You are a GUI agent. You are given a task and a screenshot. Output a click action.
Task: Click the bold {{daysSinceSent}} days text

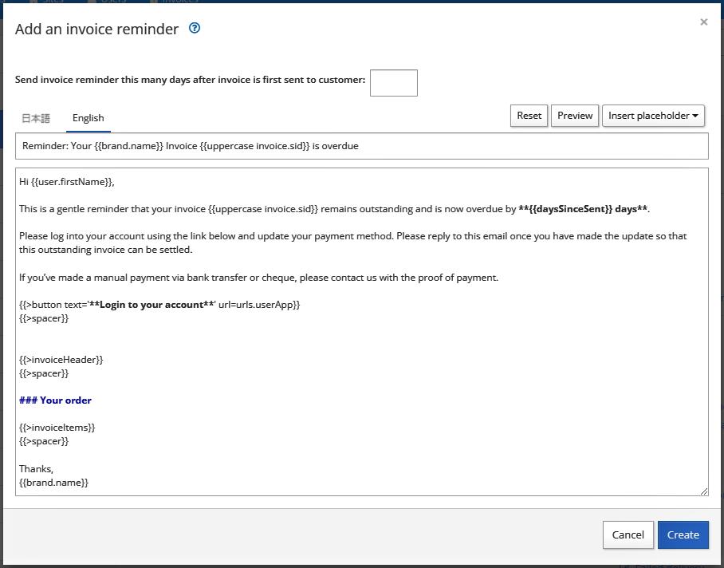pos(583,209)
